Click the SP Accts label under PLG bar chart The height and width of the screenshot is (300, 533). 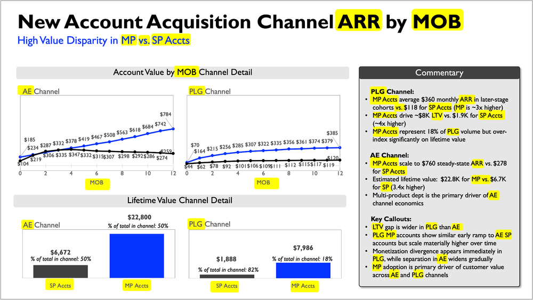point(227,286)
